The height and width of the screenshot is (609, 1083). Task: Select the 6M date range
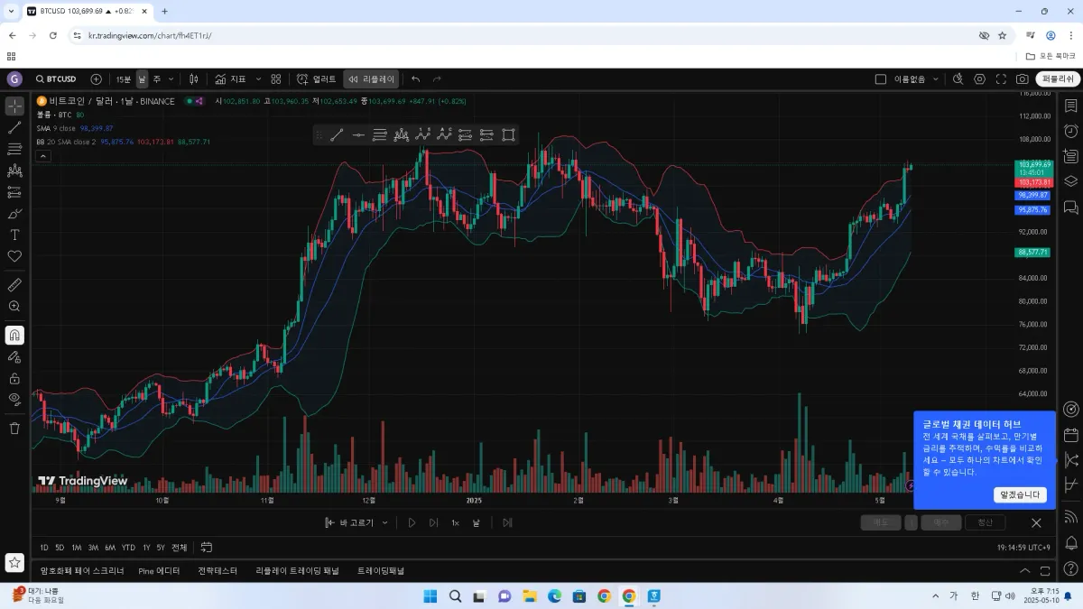pyautogui.click(x=110, y=548)
